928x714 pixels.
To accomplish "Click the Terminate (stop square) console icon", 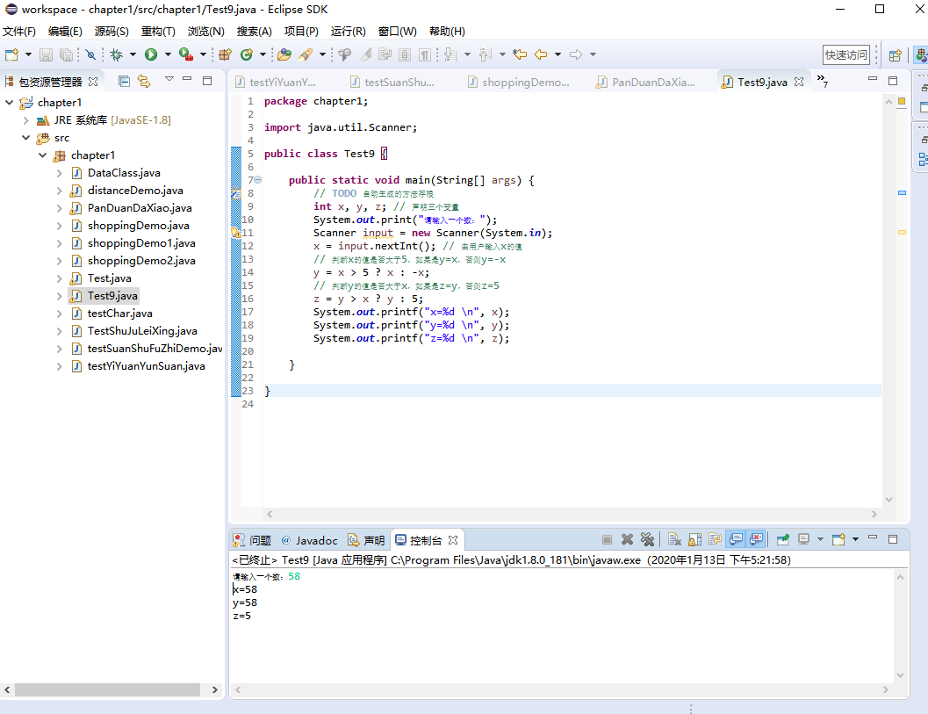I will pos(607,538).
